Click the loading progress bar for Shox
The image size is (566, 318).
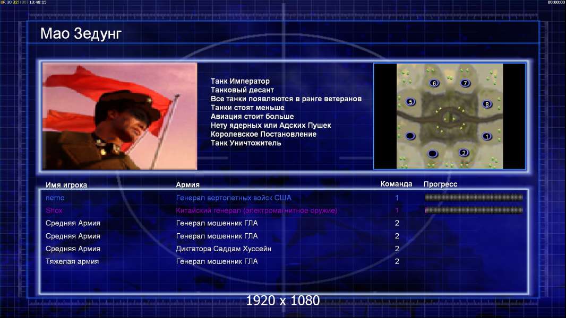pos(473,210)
